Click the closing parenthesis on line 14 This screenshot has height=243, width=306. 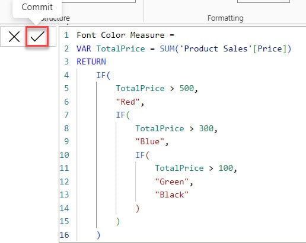138,208
